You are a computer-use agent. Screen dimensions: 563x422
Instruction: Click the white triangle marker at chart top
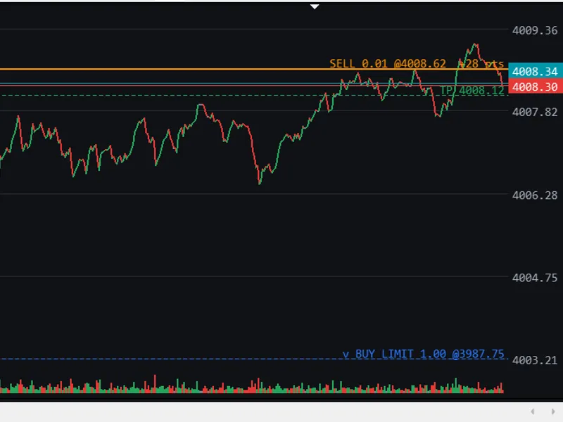315,6
